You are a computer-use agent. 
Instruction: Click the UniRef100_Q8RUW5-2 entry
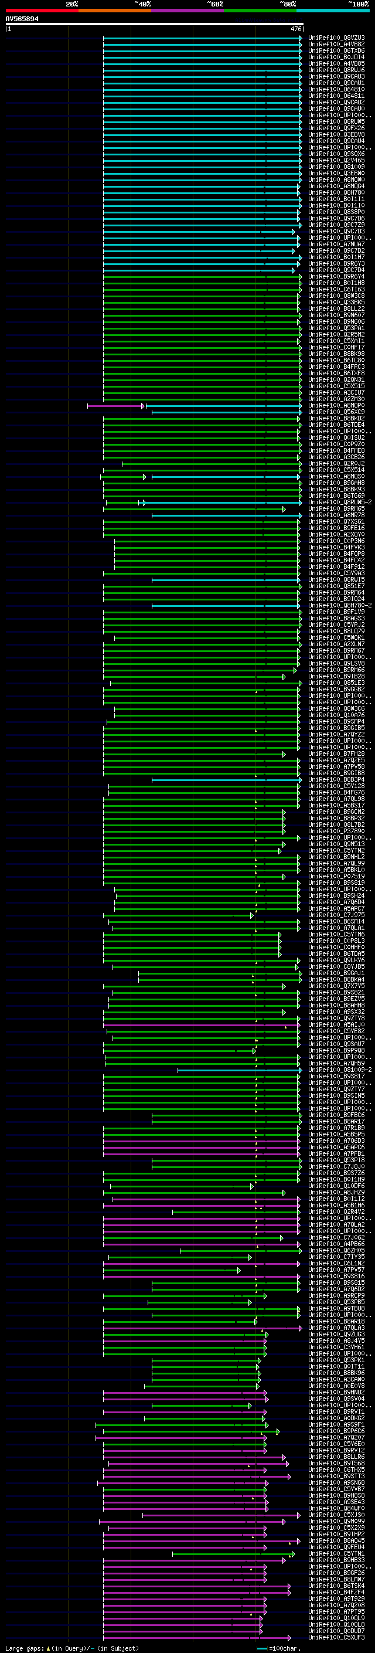click(x=340, y=502)
